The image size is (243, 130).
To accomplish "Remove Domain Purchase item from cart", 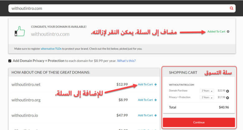I will [227, 91].
